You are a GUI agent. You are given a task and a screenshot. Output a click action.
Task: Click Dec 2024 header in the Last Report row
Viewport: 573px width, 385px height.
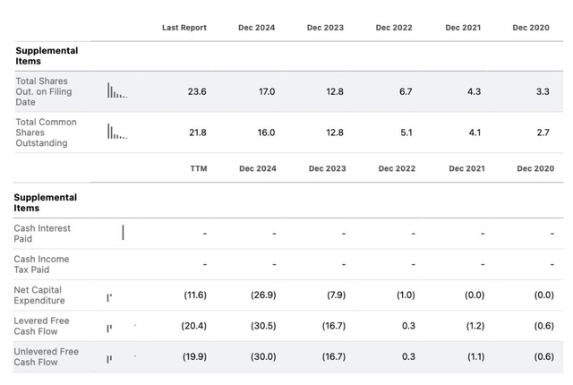(x=257, y=28)
